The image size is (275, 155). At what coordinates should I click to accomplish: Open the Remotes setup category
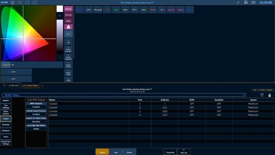pos(6,124)
